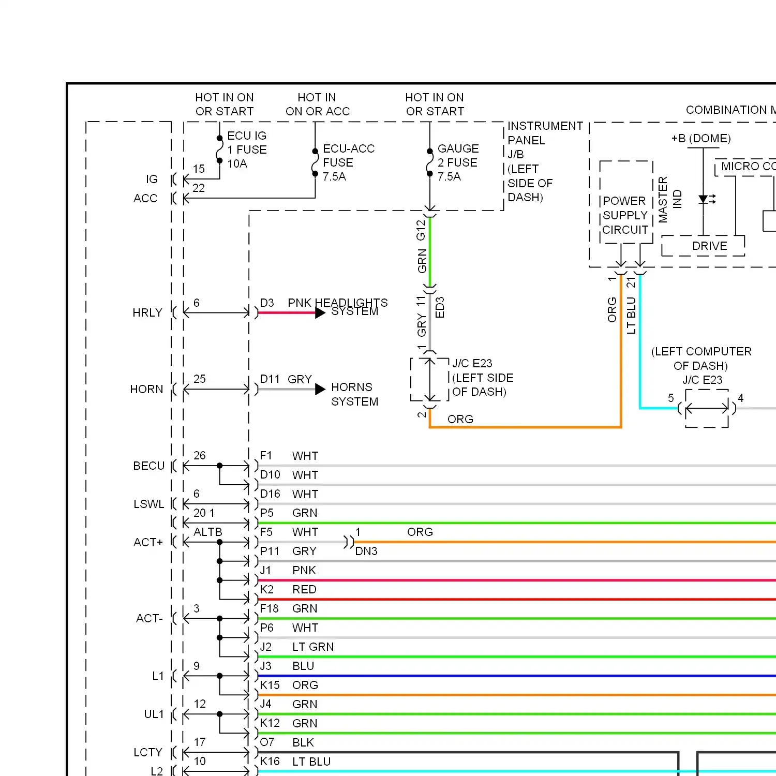This screenshot has width=776, height=776.
Task: Click the UL1 terminal label
Action: point(154,714)
